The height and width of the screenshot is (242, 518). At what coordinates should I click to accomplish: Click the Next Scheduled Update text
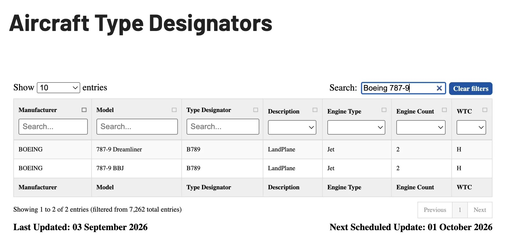(411, 227)
